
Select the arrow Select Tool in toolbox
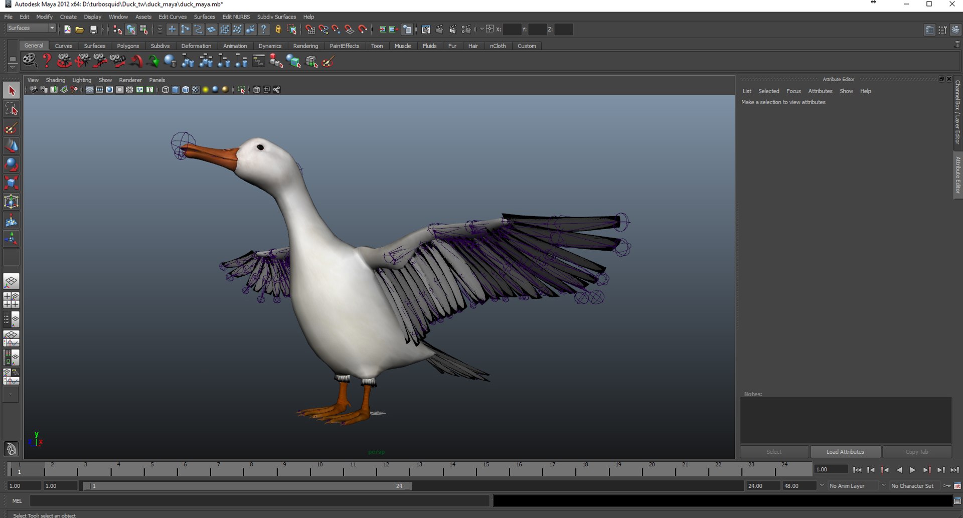click(x=12, y=91)
